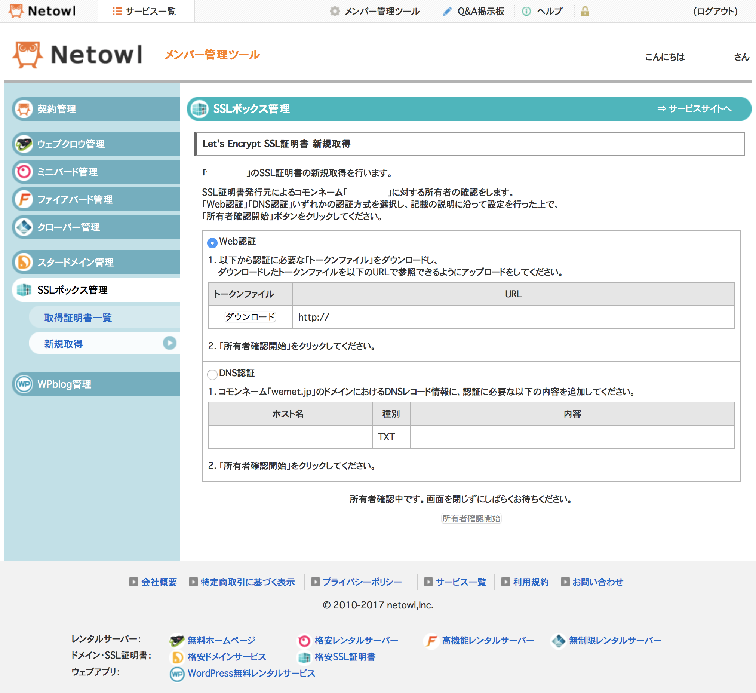Open the 格安SSL証明書 footer link
This screenshot has width=756, height=693.
pyautogui.click(x=345, y=657)
